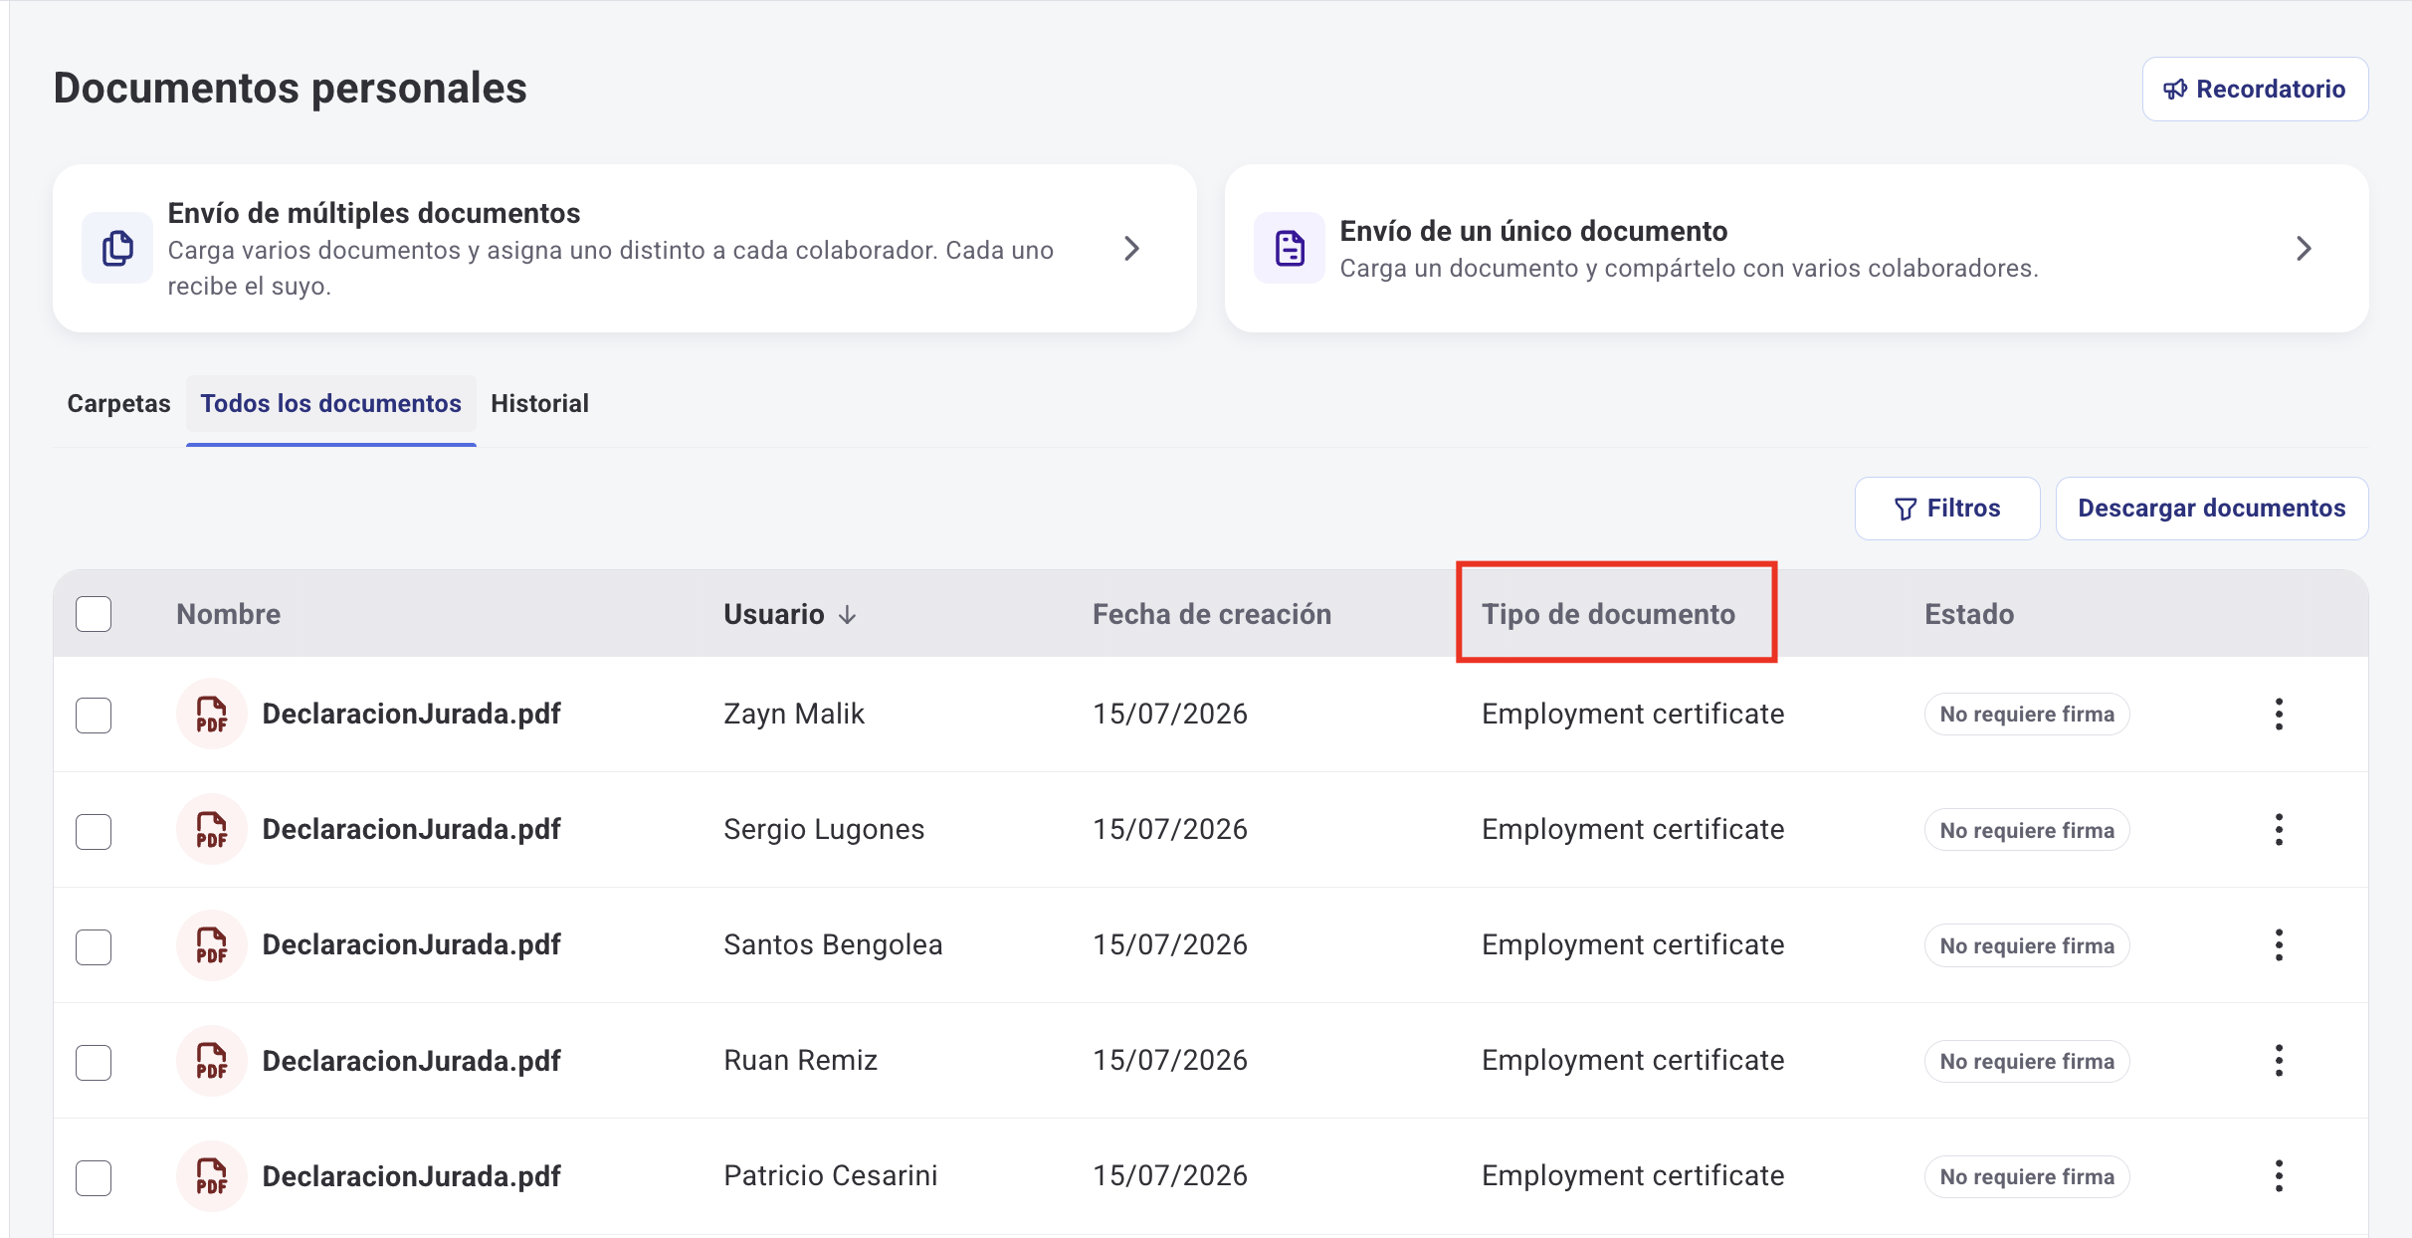Switch to the Carpetas tab

[118, 404]
